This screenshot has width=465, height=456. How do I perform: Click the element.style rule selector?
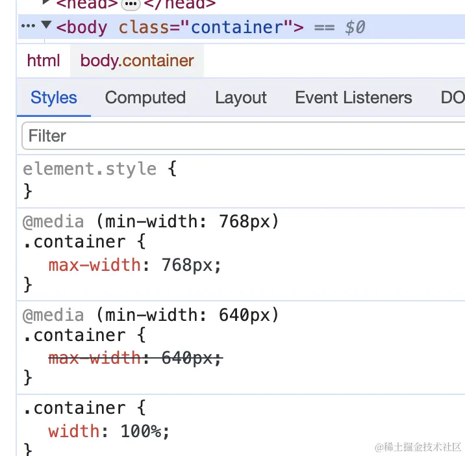[90, 170]
